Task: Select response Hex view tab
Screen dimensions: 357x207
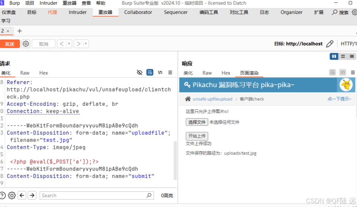Action: coord(226,73)
